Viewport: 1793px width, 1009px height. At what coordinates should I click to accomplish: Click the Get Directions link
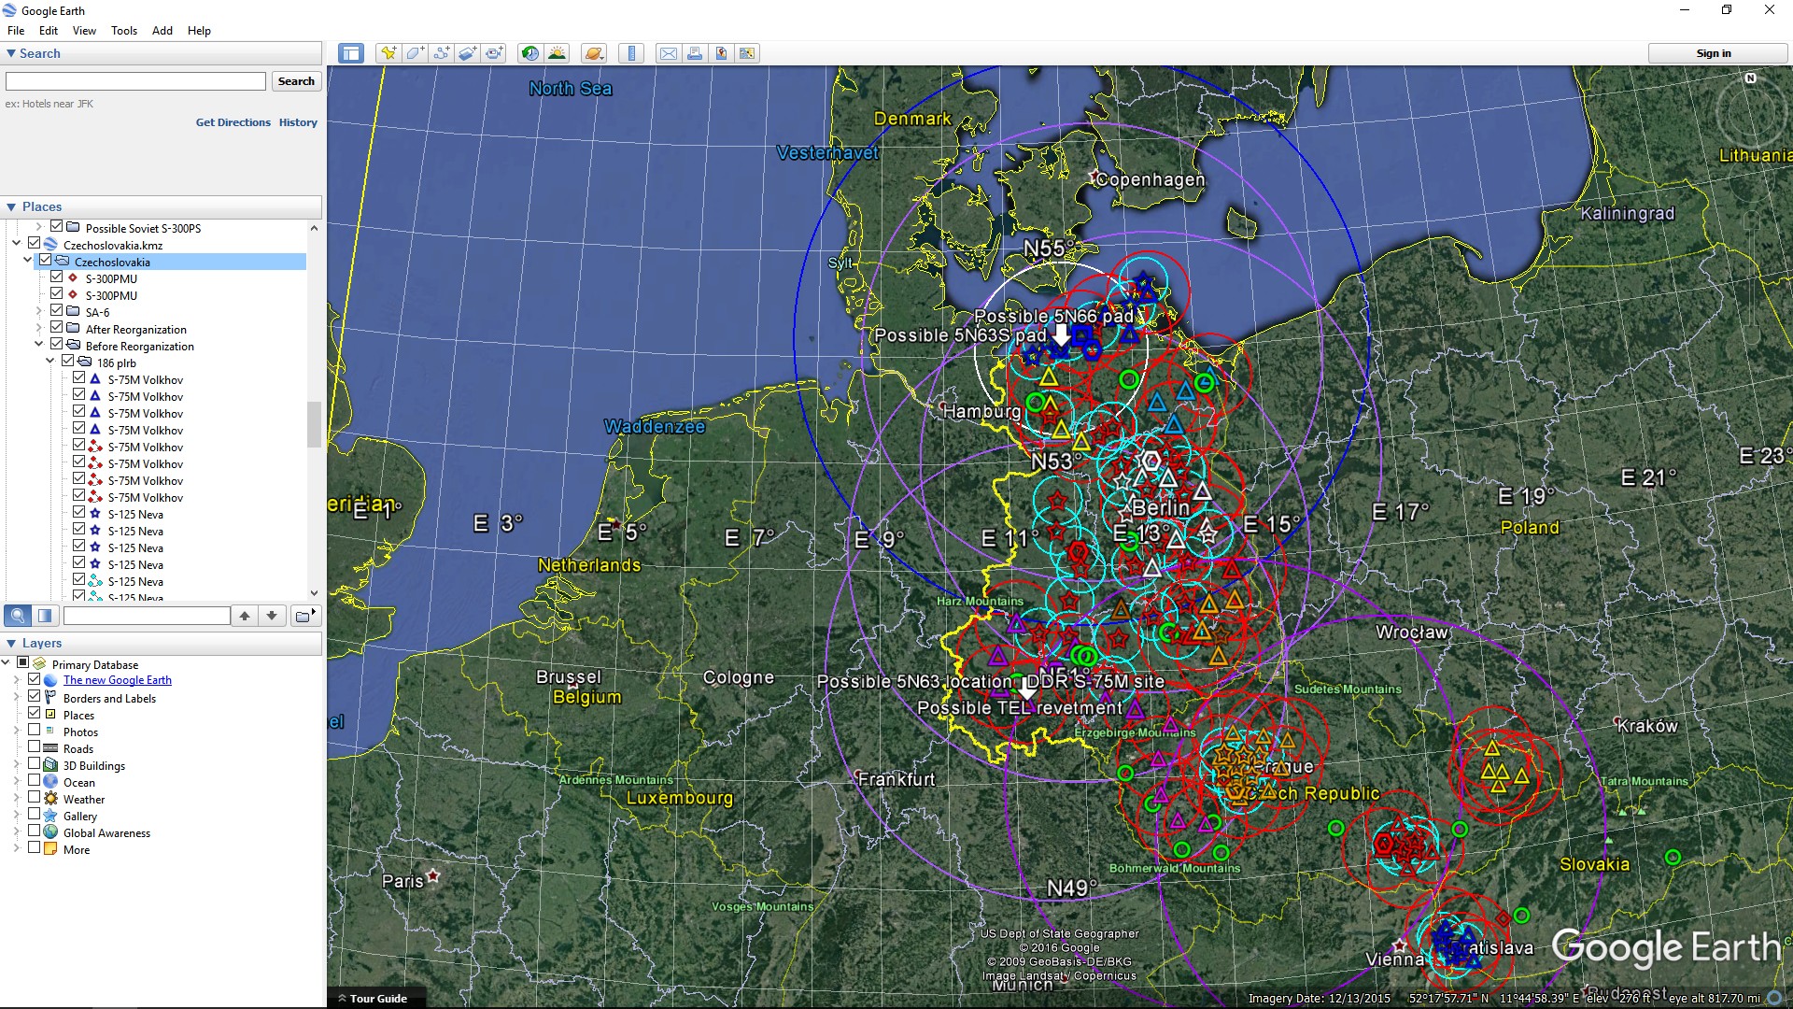pos(233,122)
